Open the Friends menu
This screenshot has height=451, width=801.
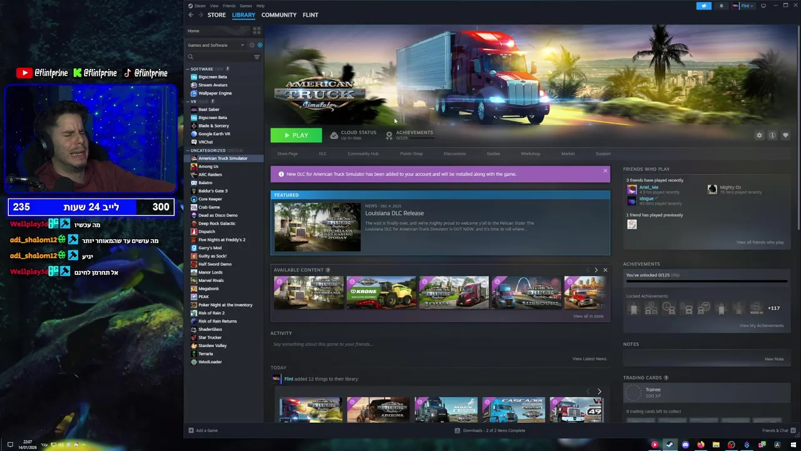point(229,6)
